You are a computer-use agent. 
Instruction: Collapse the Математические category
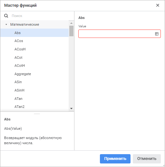[6, 24]
